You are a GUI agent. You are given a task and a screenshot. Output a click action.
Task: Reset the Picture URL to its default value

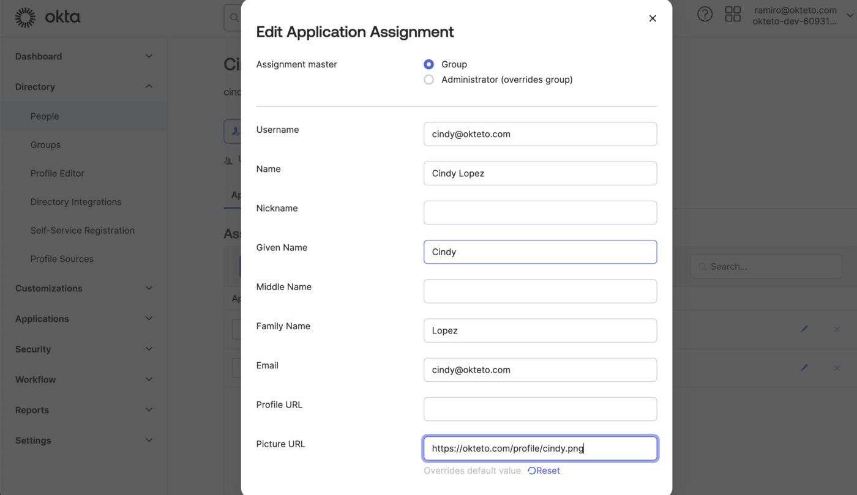coord(544,470)
